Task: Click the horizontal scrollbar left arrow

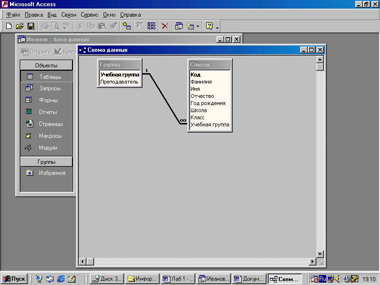Action: click(x=83, y=262)
